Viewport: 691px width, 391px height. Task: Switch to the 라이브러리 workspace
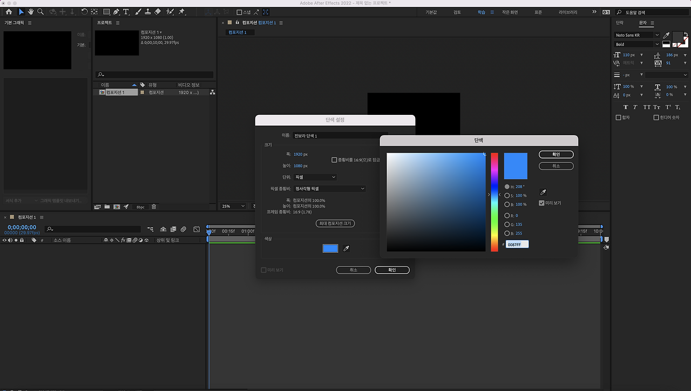pyautogui.click(x=567, y=12)
